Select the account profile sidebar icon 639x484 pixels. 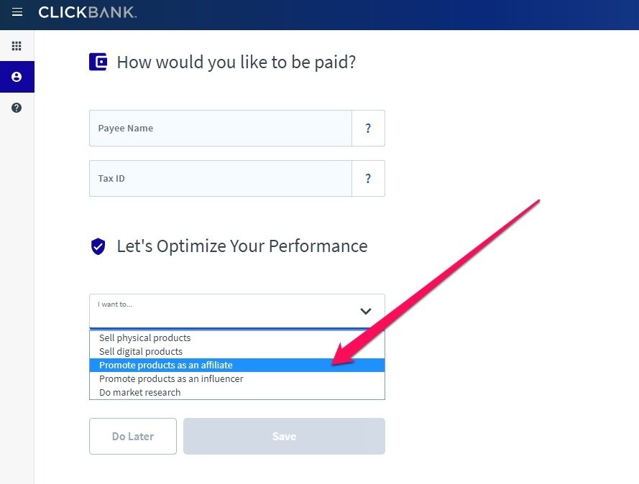click(x=17, y=77)
